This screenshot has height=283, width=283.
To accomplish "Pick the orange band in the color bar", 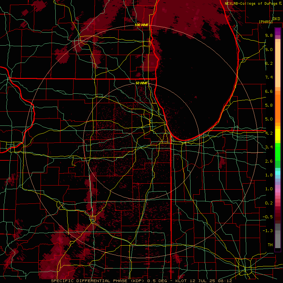I will coord(278,108).
